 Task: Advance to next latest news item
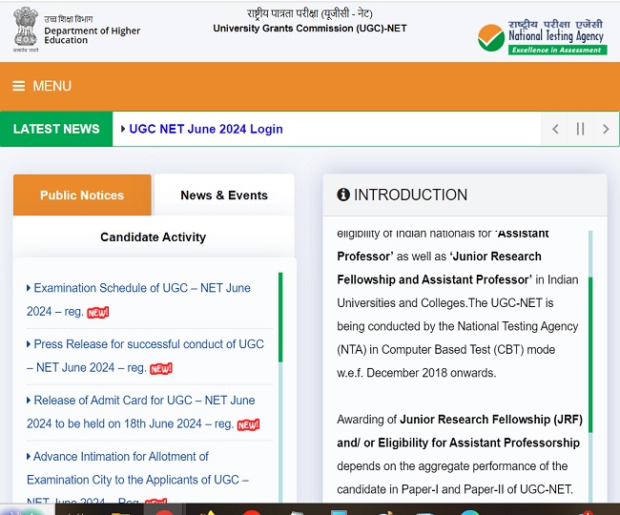click(605, 129)
